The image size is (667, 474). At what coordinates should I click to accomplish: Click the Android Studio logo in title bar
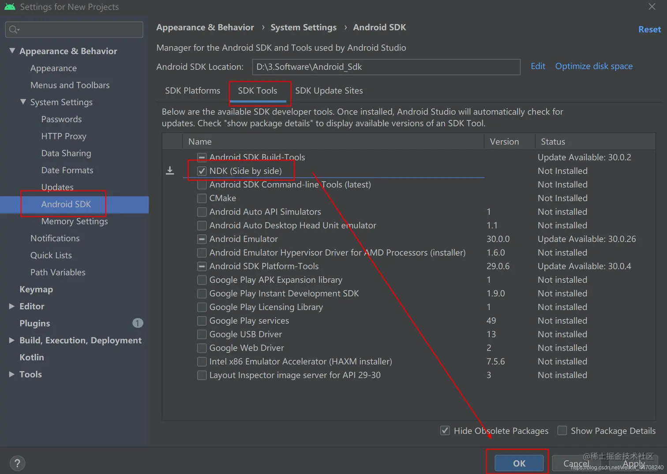point(10,7)
